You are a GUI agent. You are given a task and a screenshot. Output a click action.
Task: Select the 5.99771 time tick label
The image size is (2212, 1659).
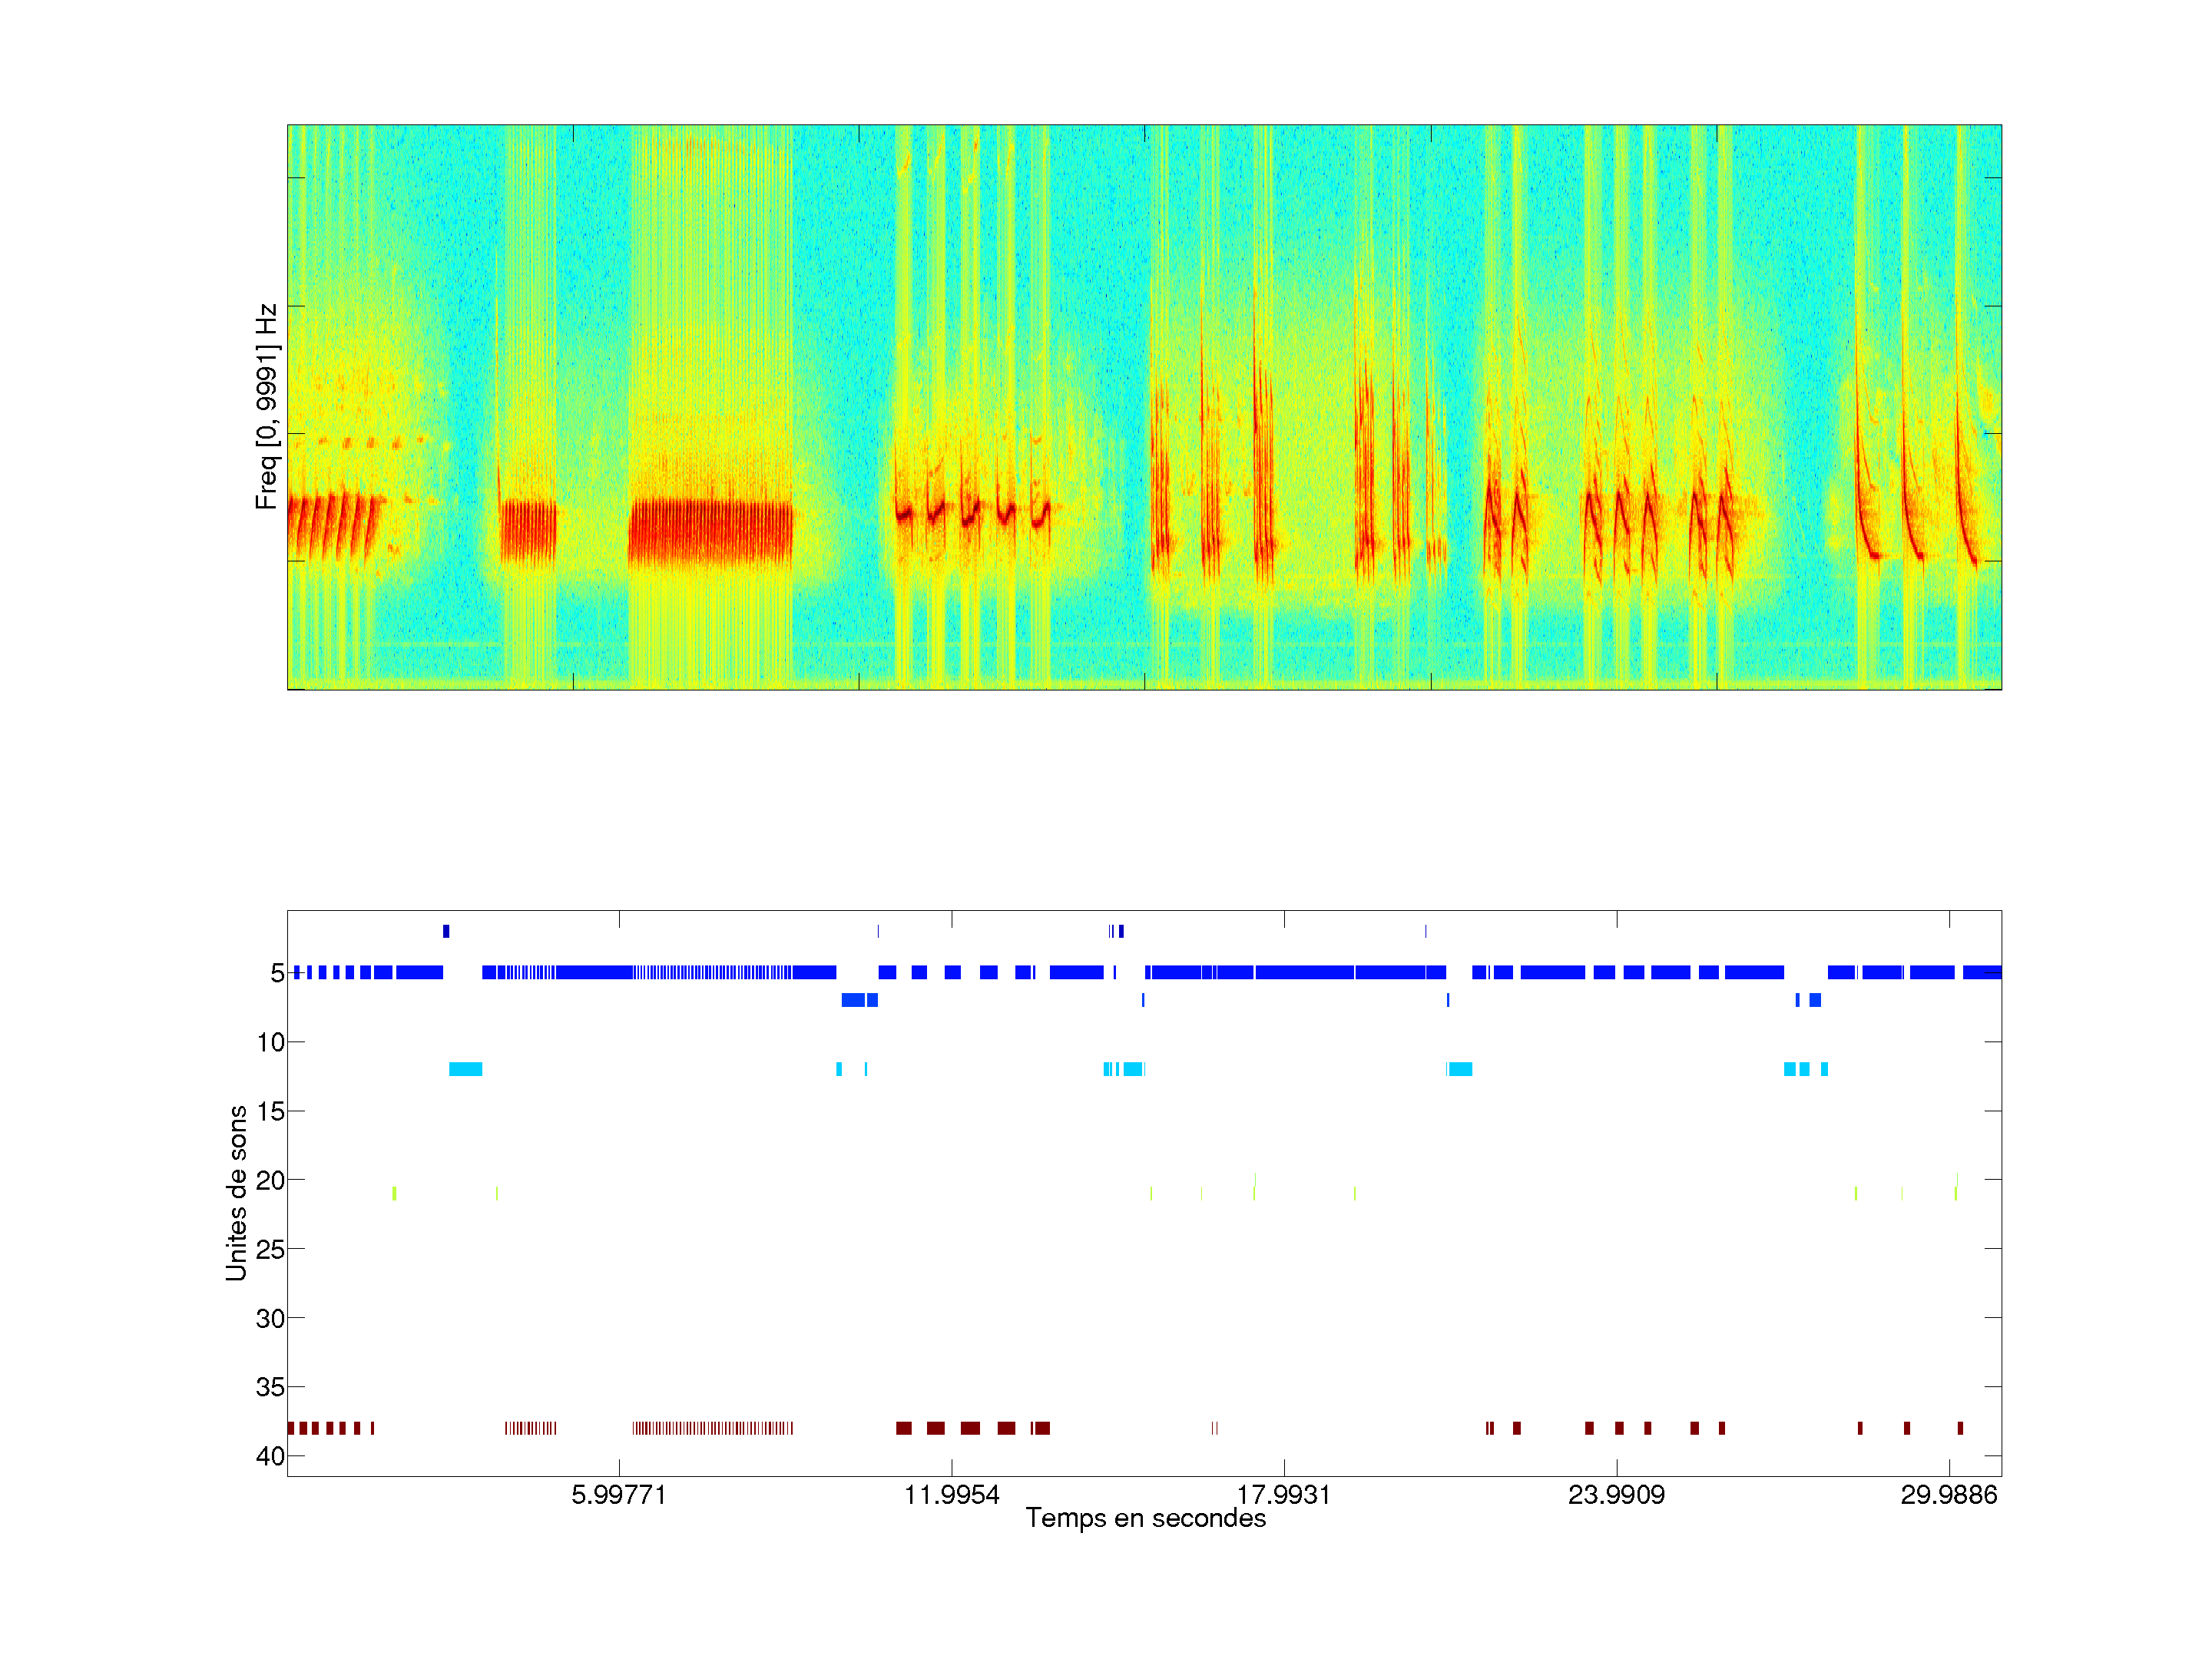coord(618,1495)
